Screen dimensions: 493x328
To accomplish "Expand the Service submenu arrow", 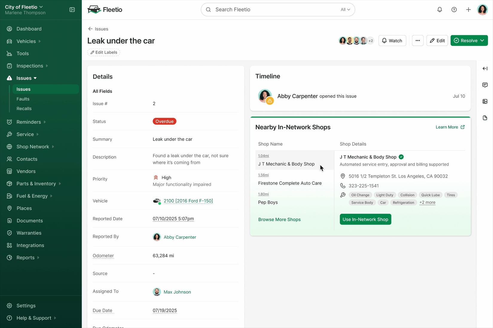I will [38, 134].
